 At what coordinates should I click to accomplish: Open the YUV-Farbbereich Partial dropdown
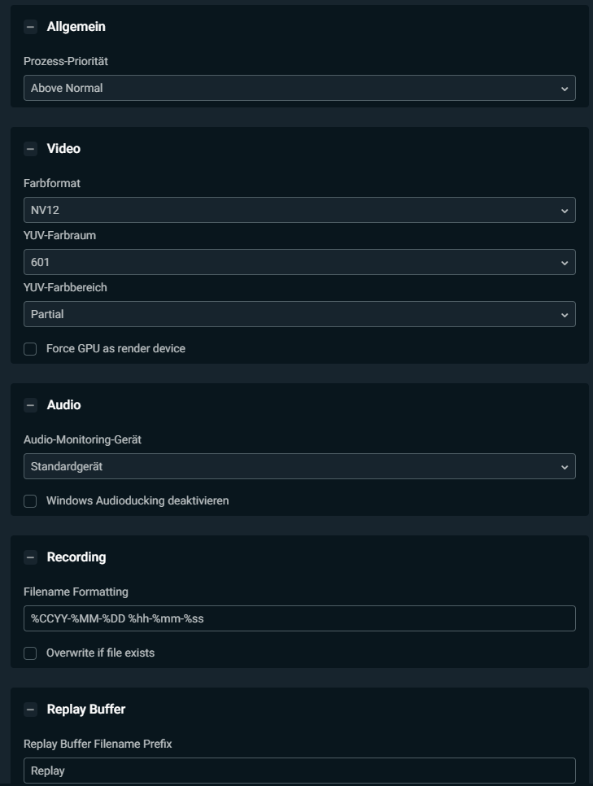click(299, 314)
